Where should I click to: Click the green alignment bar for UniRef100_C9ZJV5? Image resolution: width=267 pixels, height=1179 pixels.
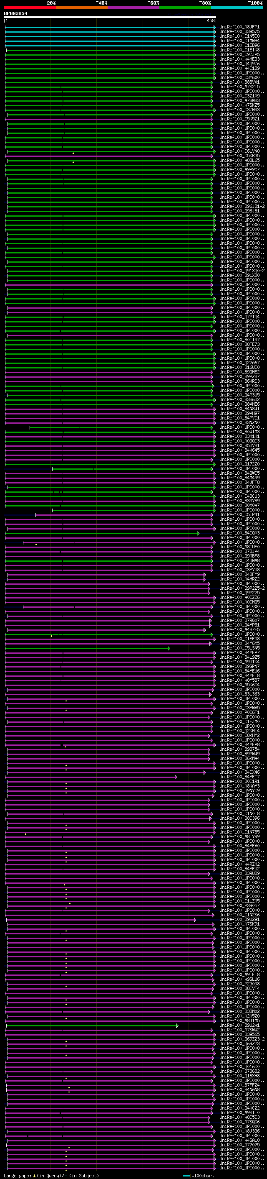point(110,54)
